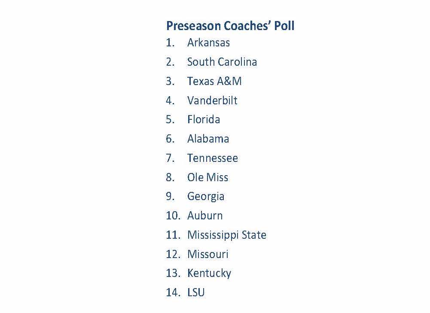Select the Florida entry
Image resolution: width=430 pixels, height=313 pixels.
pyautogui.click(x=204, y=119)
